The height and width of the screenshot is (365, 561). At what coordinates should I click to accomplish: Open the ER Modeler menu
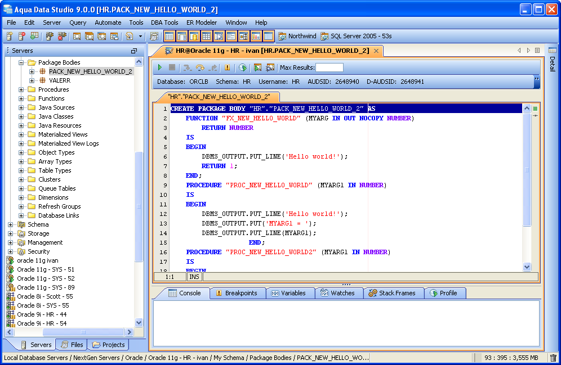[202, 22]
